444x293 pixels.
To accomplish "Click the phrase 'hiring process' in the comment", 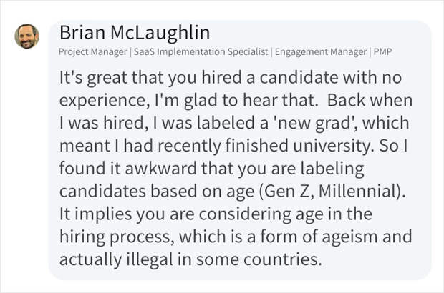I will tap(115, 237).
